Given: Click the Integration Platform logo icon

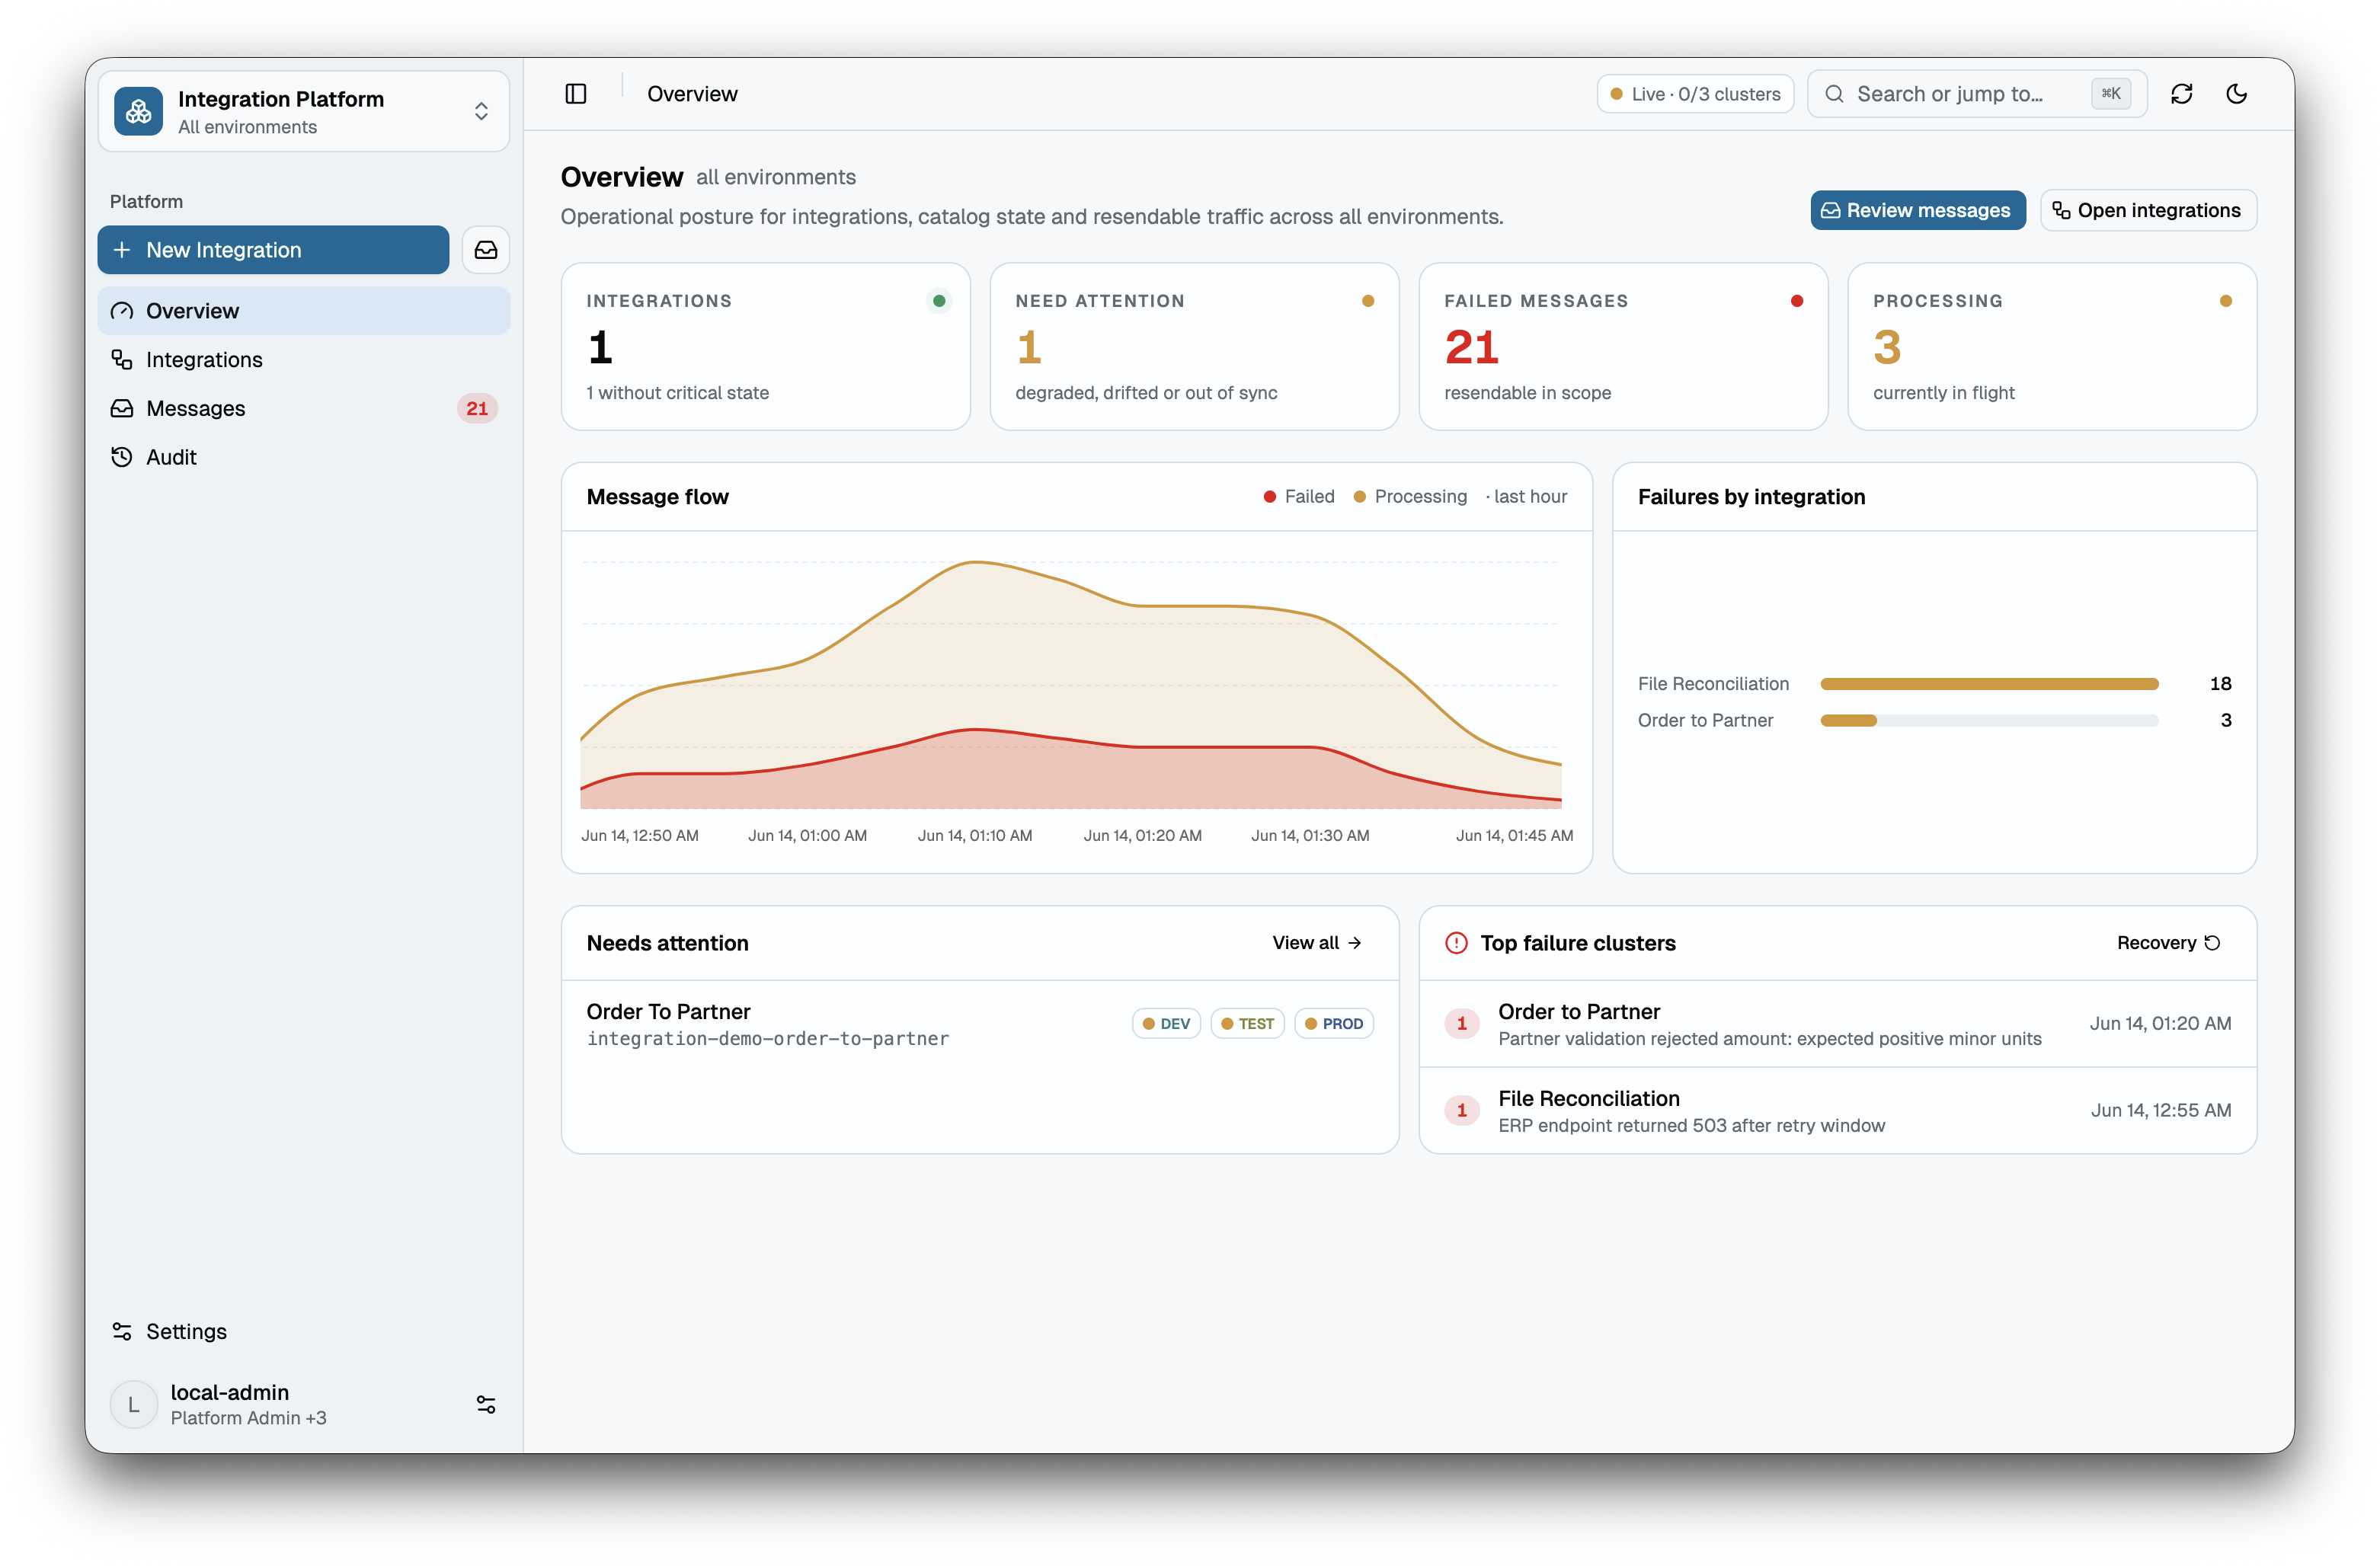Looking at the screenshot, I should 139,111.
